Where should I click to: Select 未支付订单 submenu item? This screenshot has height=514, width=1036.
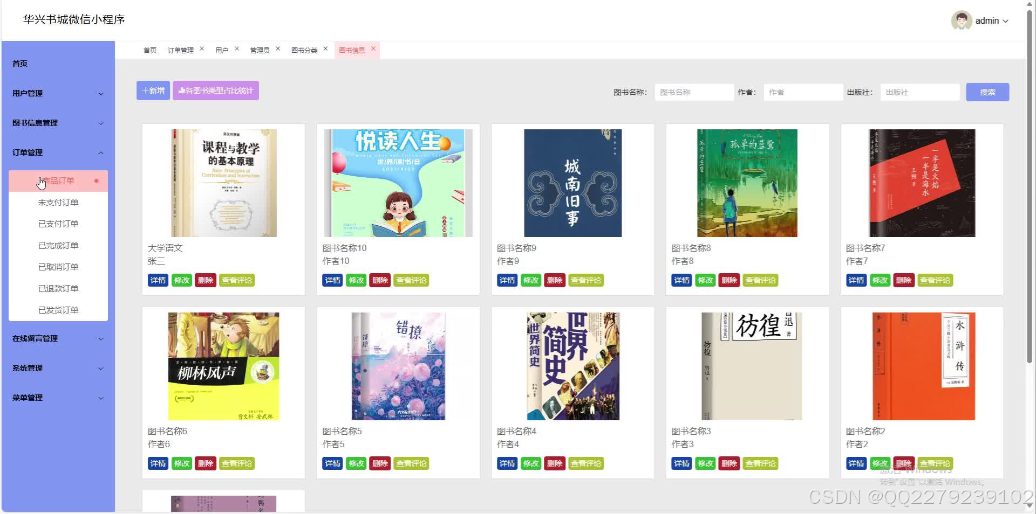tap(58, 203)
